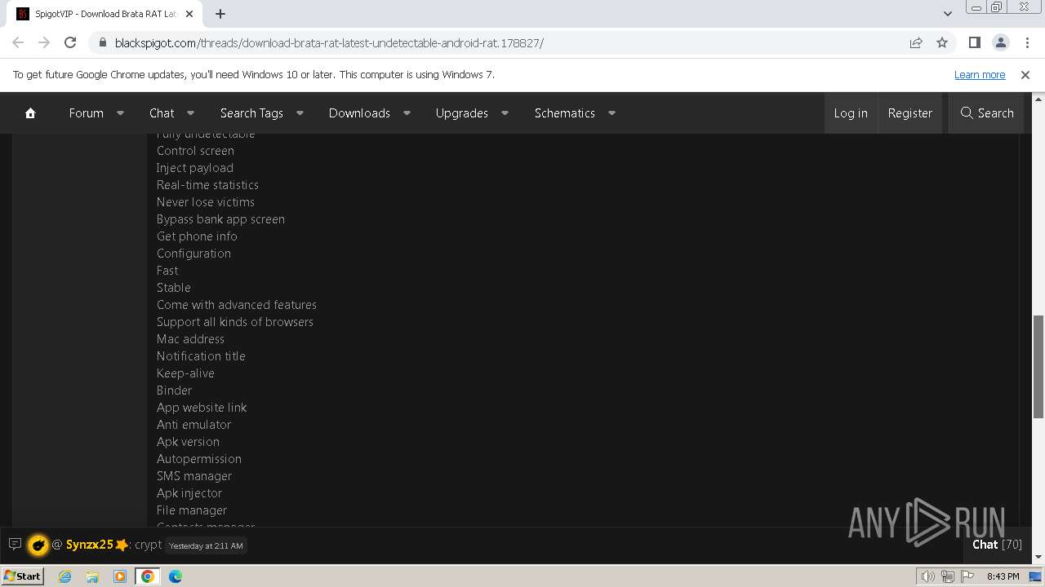The image size is (1045, 587).
Task: Reload the current page
Action: tap(70, 42)
